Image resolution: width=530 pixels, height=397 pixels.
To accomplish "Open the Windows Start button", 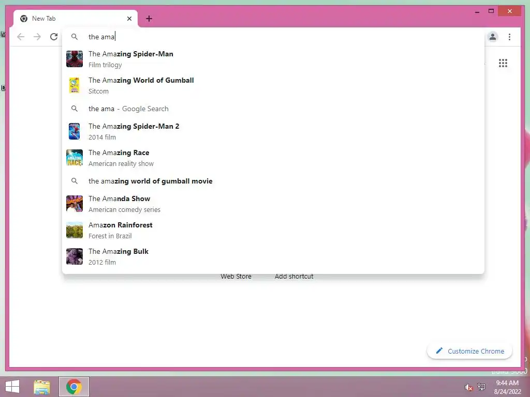I will pos(12,387).
